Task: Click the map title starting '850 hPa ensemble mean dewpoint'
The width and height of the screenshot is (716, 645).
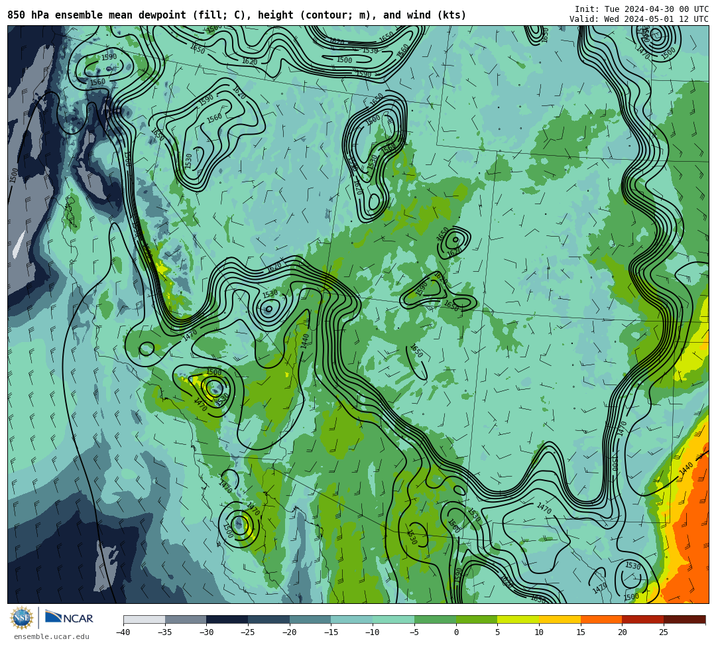Action: (237, 15)
